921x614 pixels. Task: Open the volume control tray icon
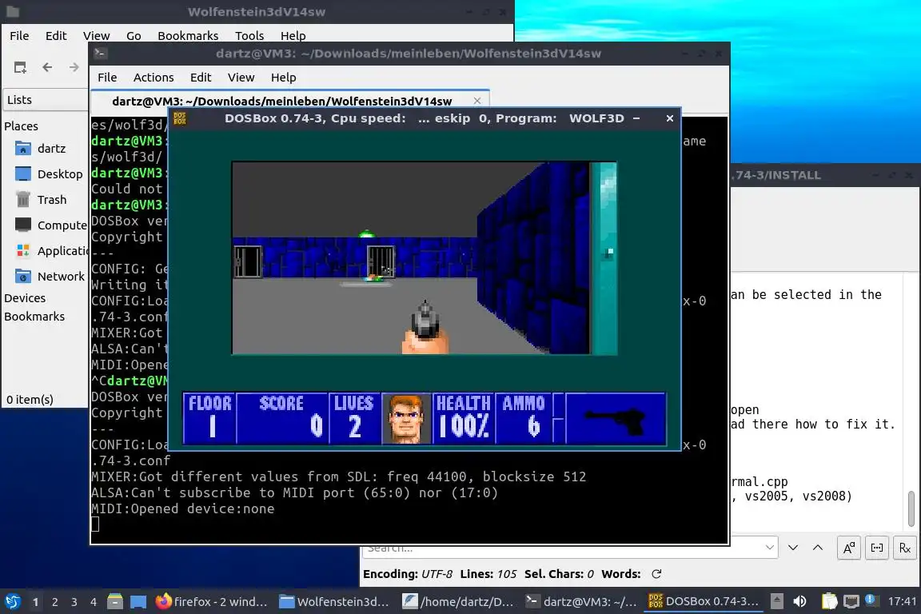799,601
